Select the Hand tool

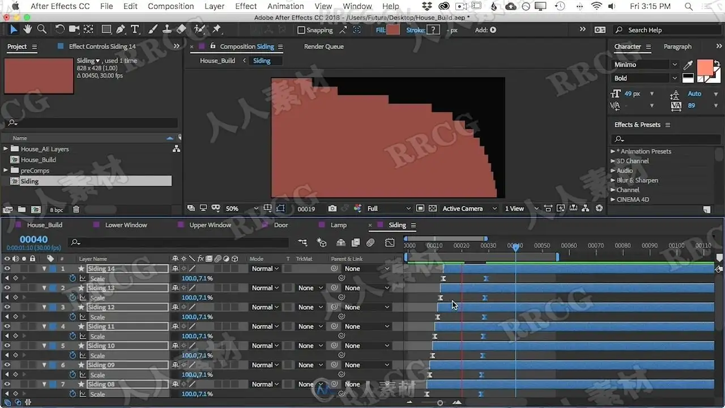tap(27, 29)
